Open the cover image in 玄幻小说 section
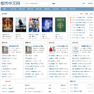The height and width of the screenshot is (94, 94). click(5, 50)
